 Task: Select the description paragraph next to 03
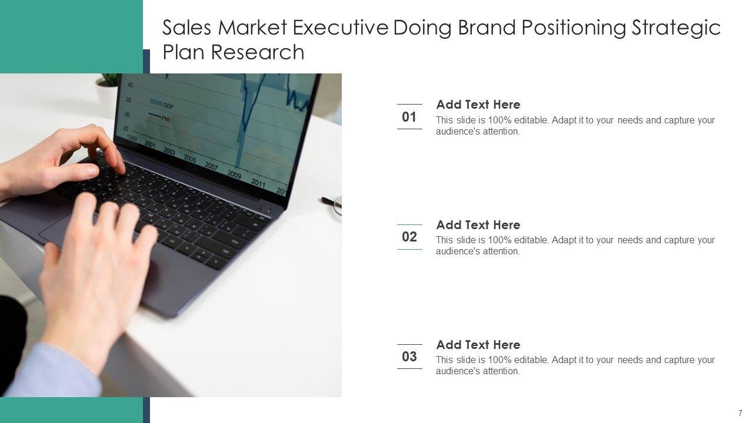coord(575,365)
